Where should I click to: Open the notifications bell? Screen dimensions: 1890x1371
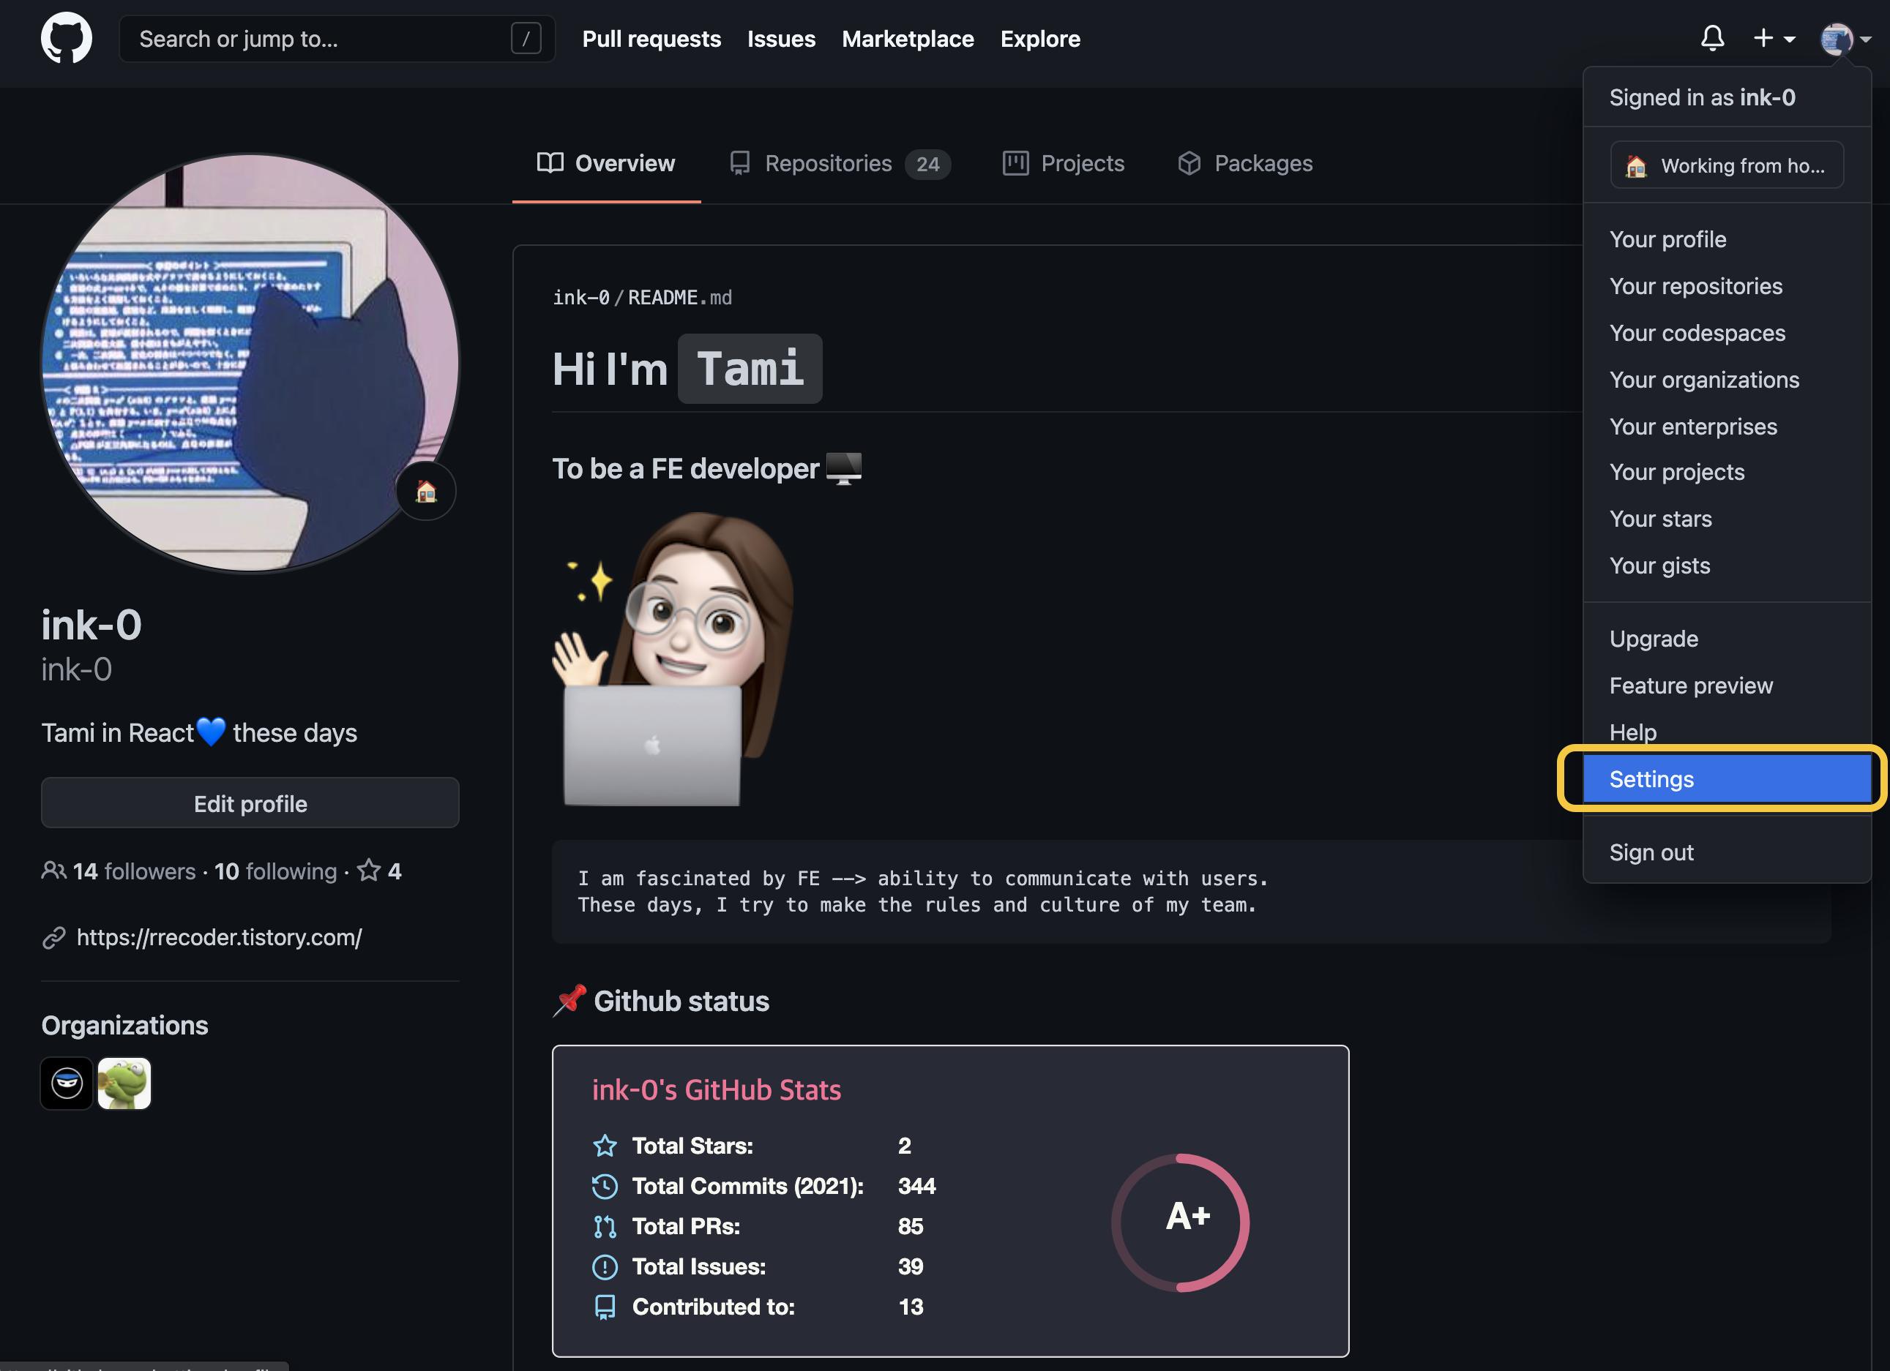point(1711,38)
